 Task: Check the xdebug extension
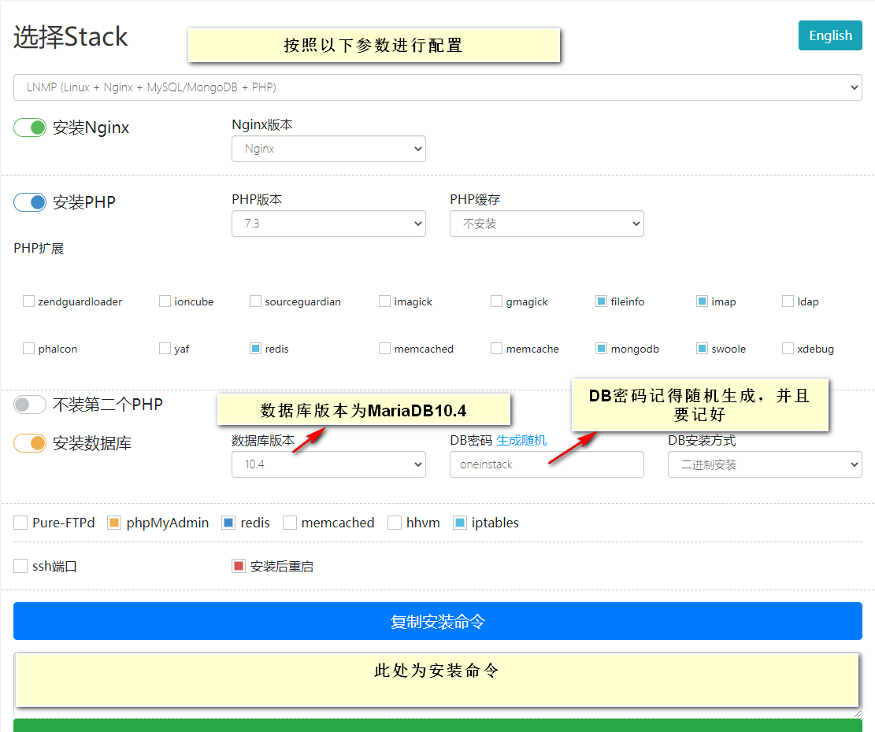(788, 349)
